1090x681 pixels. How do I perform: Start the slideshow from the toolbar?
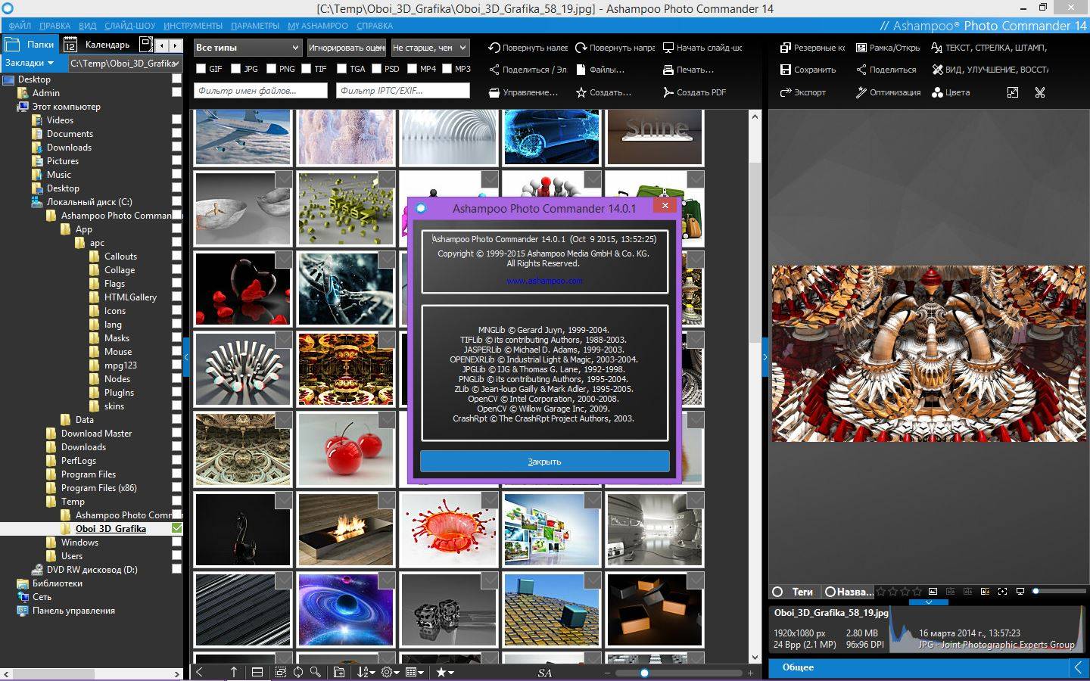point(702,47)
